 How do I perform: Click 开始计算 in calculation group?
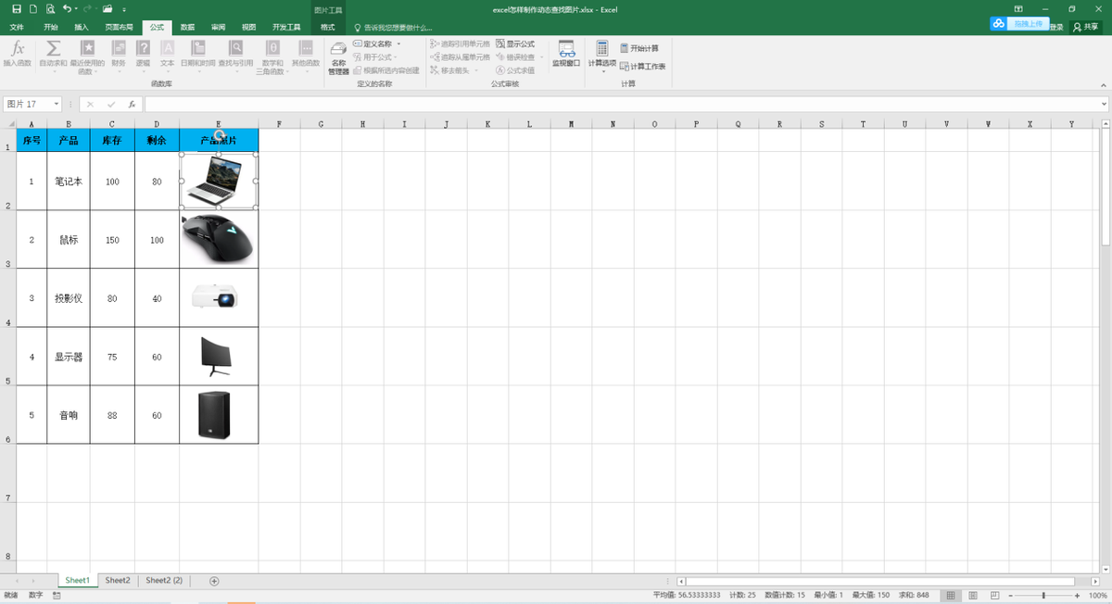coord(639,48)
